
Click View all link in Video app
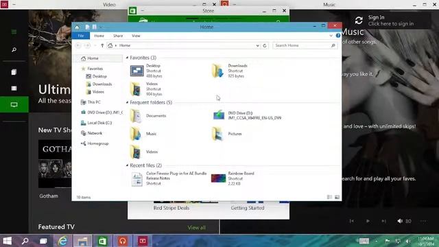(197, 228)
